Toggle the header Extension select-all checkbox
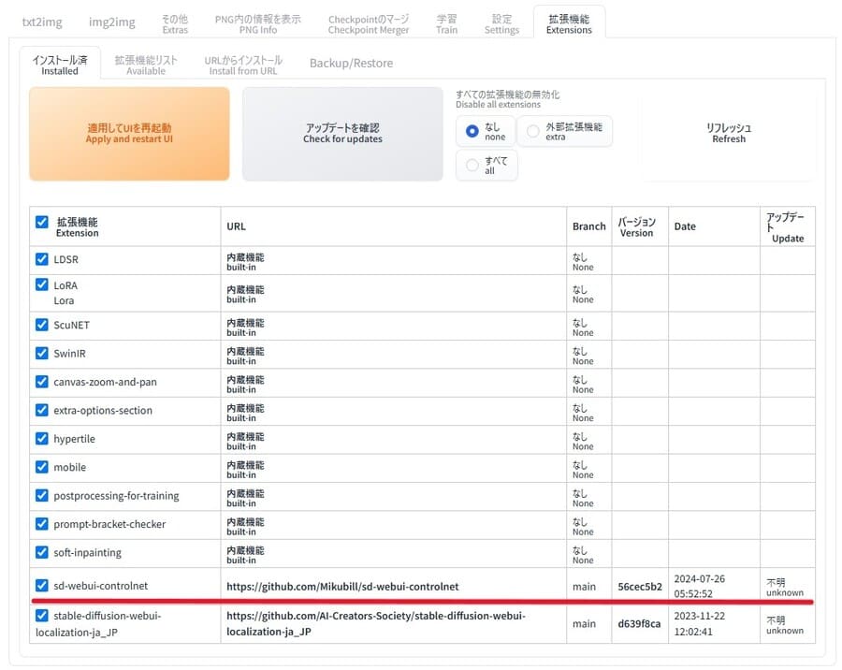Image resolution: width=842 pixels, height=670 pixels. click(x=42, y=222)
